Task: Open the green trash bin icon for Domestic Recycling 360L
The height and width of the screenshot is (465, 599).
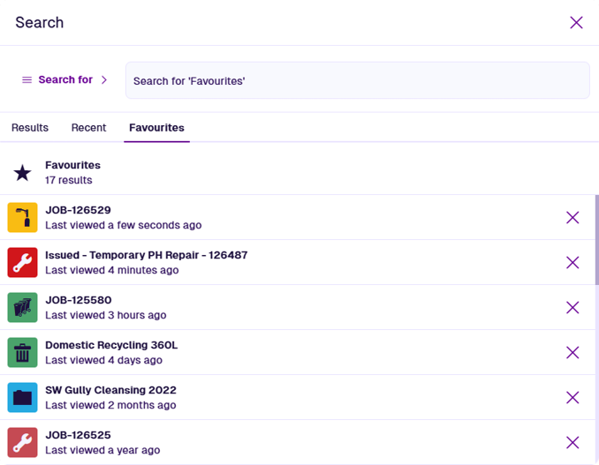Action: (x=23, y=352)
